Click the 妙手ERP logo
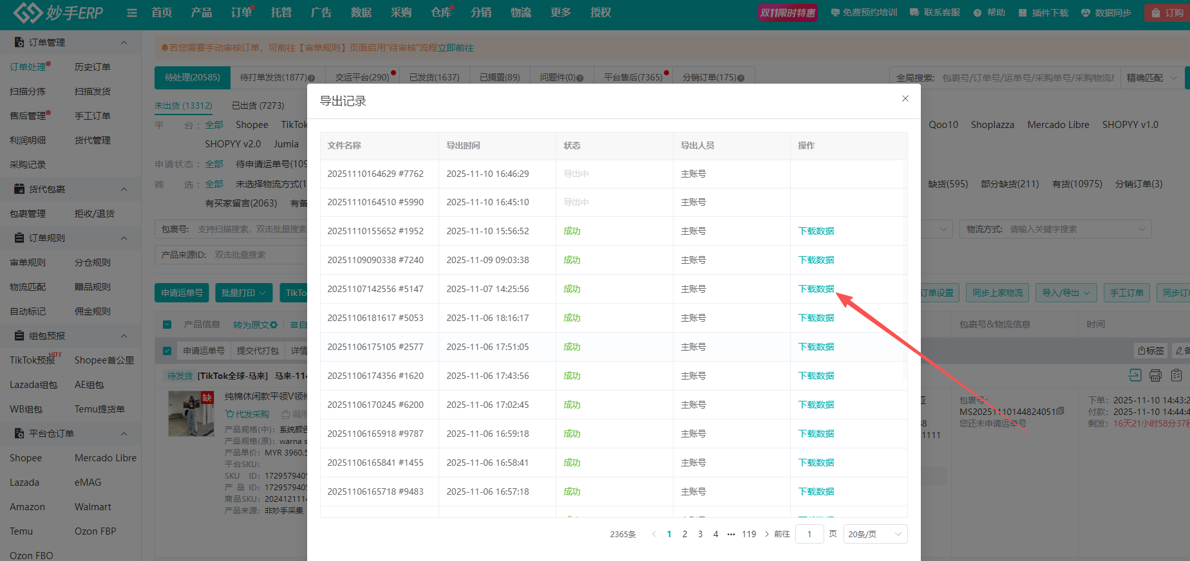 (x=58, y=13)
